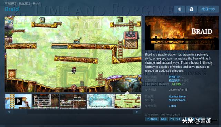Select the third dark level screenshot thumbnail
The width and height of the screenshot is (221, 127).
click(73, 101)
